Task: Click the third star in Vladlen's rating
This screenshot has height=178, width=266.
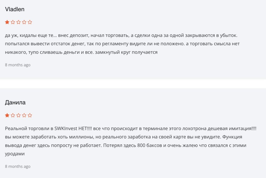Action: (18, 22)
